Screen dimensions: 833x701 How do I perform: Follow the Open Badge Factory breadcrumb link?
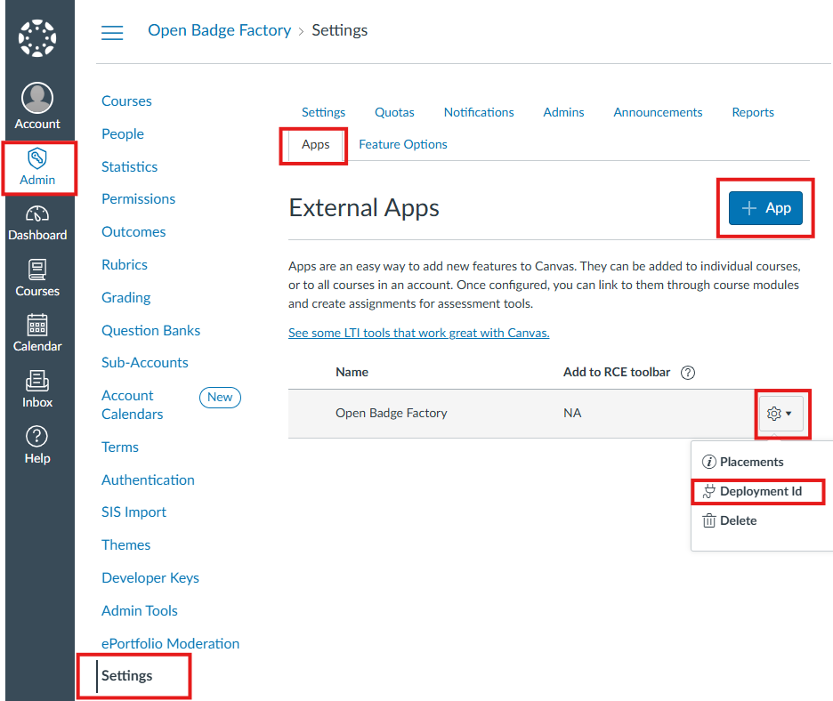click(x=220, y=30)
